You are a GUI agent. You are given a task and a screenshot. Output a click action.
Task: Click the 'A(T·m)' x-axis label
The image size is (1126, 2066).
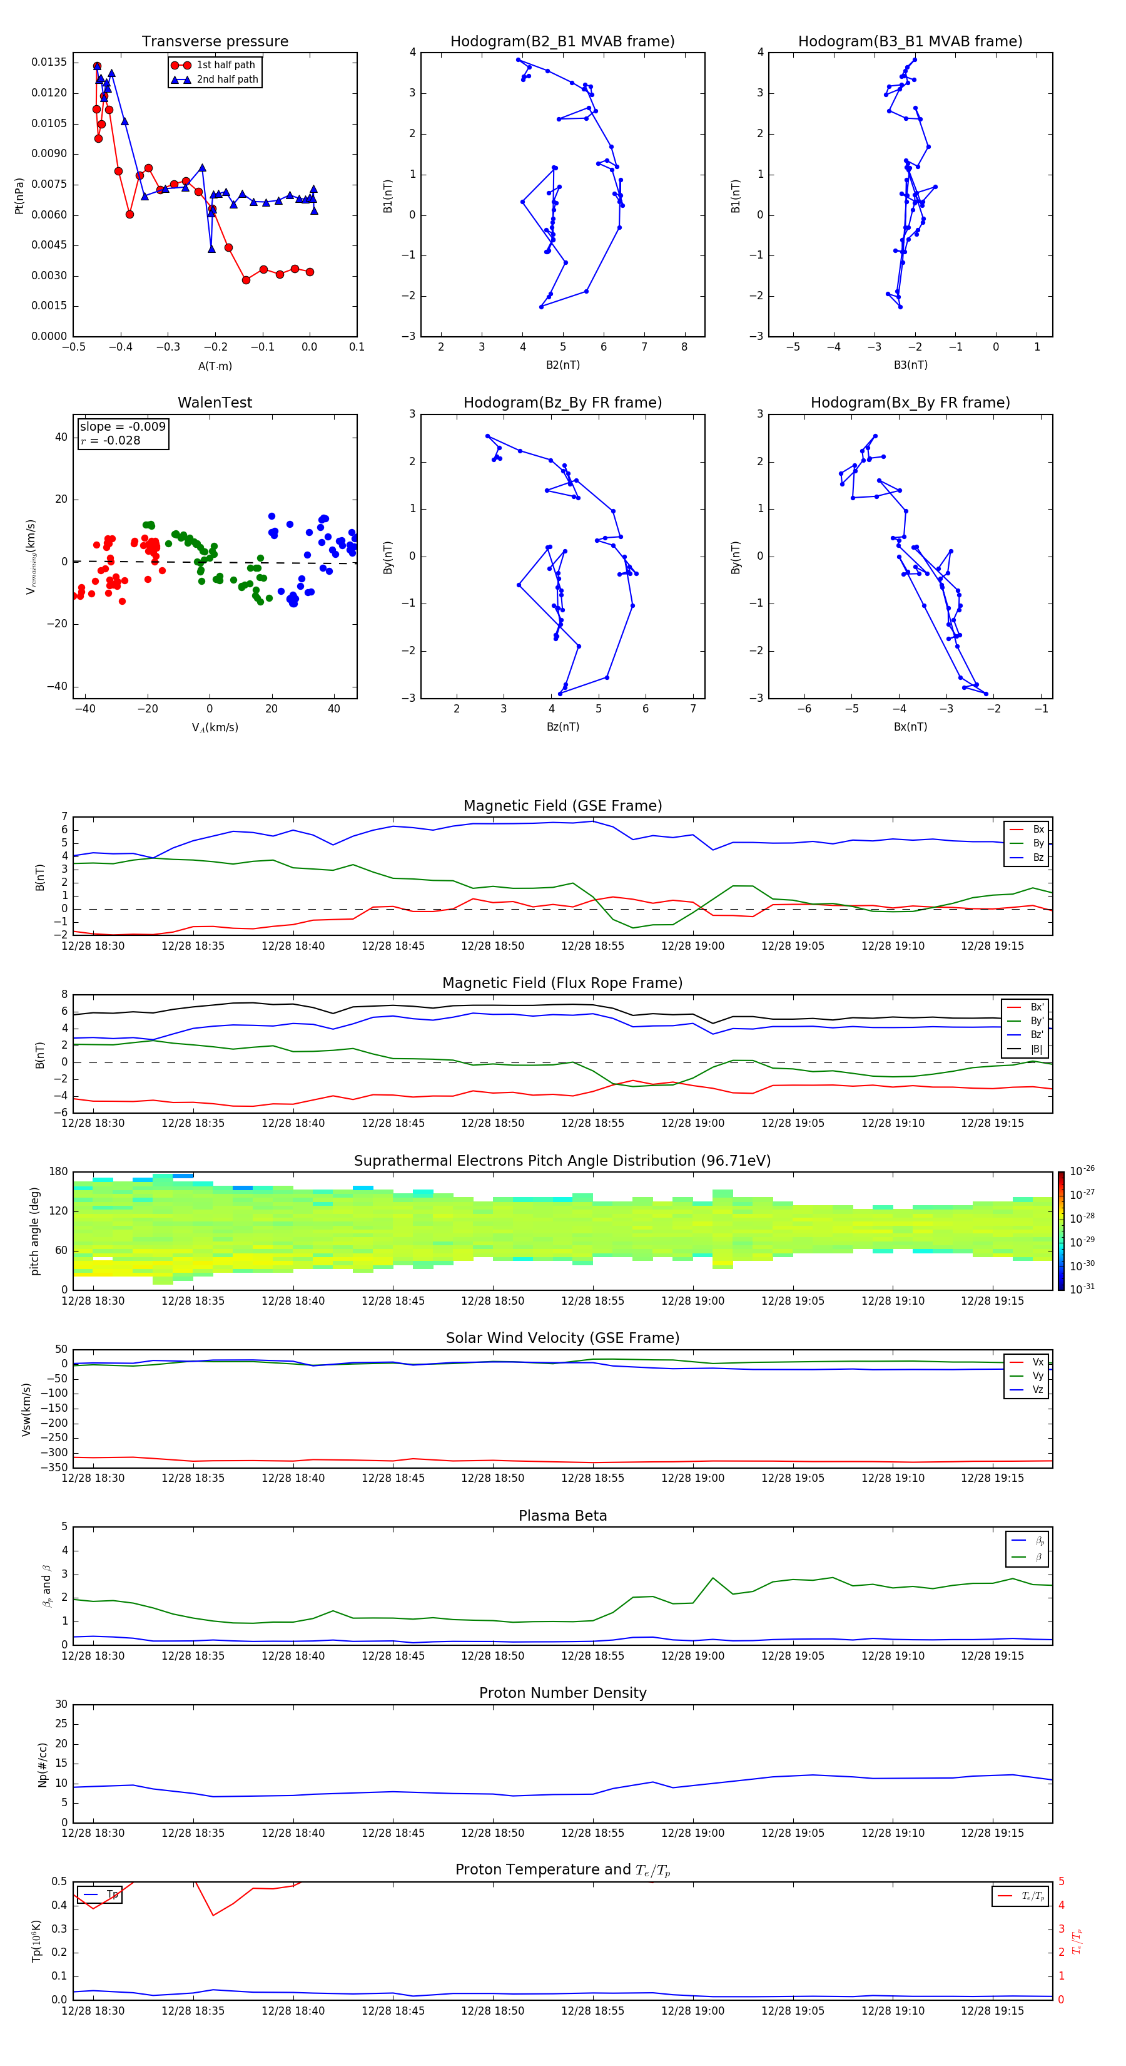(x=215, y=366)
